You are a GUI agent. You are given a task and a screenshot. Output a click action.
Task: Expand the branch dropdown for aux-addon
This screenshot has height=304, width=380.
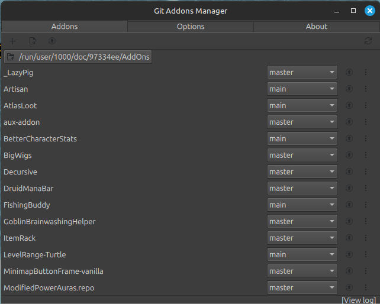pos(302,122)
